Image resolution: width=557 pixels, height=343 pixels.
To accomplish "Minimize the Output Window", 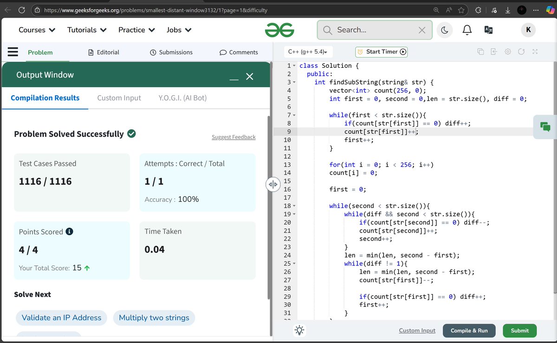I will 234,80.
